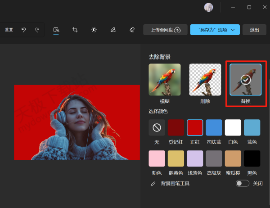Select the 模糊 blur background thumbnail
This screenshot has width=270, height=208.
[165, 80]
